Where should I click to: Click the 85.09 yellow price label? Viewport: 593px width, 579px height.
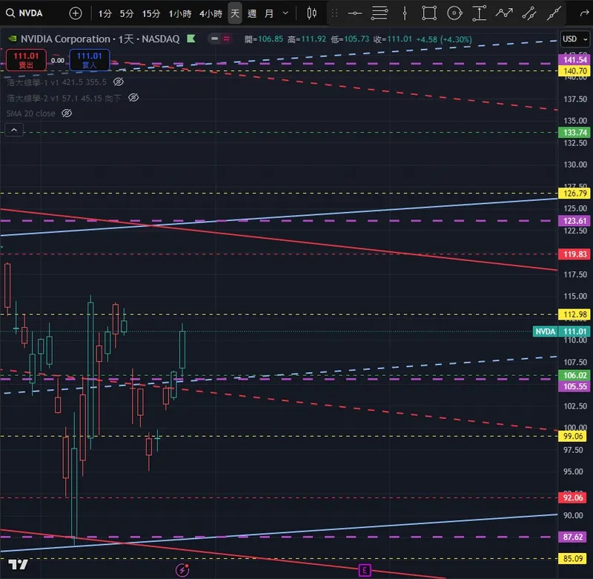(572, 558)
